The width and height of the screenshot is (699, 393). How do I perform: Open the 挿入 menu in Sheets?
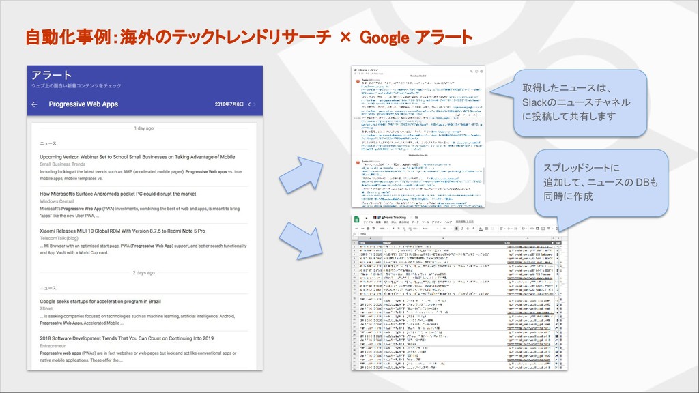click(x=394, y=222)
